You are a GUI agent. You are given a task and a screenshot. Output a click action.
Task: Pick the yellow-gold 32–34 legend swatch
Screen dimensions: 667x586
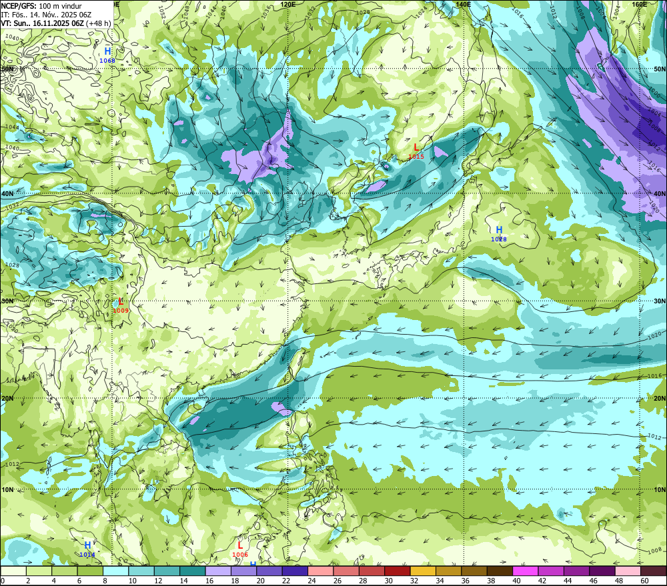[x=423, y=571]
